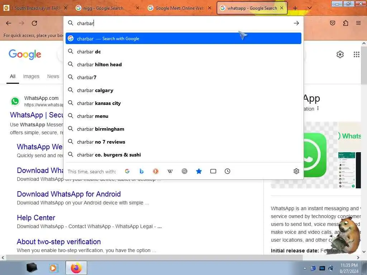Choose the 'charbar hilton head' suggestion
The width and height of the screenshot is (367, 275).
click(x=183, y=64)
